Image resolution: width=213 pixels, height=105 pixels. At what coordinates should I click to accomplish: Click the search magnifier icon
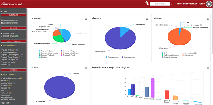point(172,4)
